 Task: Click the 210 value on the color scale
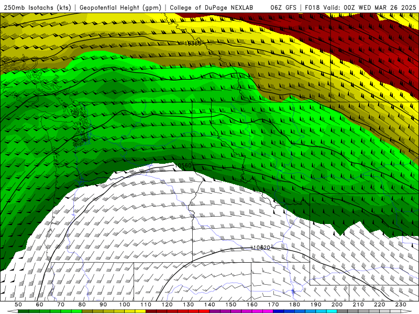coord(358,305)
